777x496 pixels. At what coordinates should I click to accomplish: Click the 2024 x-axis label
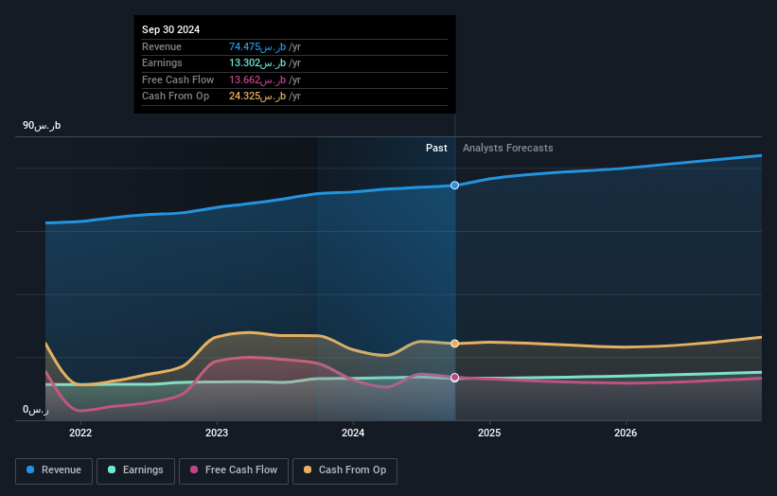(x=353, y=434)
